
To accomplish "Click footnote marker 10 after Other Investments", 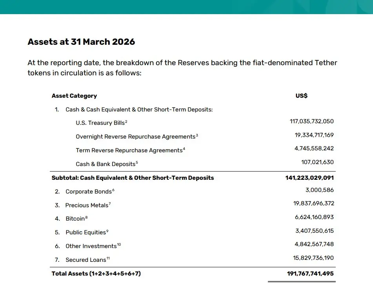I will tap(119, 245).
